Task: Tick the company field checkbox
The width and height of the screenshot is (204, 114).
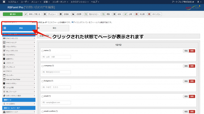Action: 42,66
